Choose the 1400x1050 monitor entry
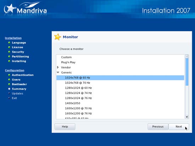Screen dimensions: 195x146 (x=120, y=103)
